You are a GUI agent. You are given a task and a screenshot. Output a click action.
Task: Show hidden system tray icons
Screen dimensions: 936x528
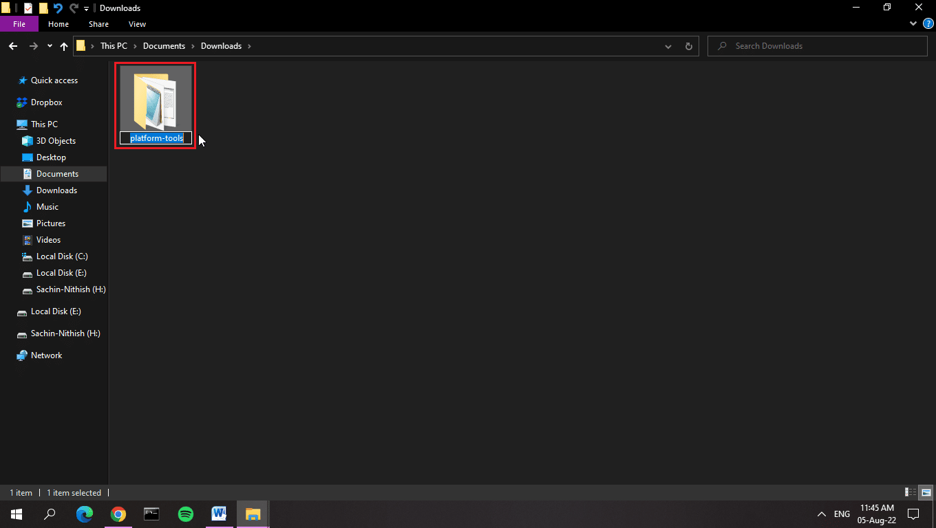(x=821, y=514)
